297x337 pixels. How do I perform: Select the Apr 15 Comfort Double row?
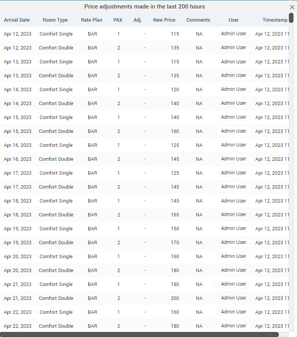click(x=145, y=131)
